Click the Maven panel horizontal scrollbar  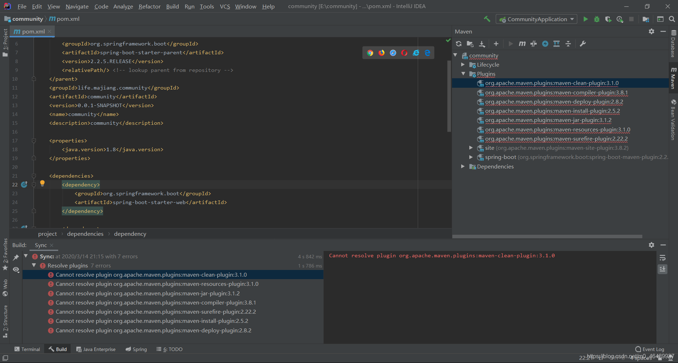pos(547,236)
